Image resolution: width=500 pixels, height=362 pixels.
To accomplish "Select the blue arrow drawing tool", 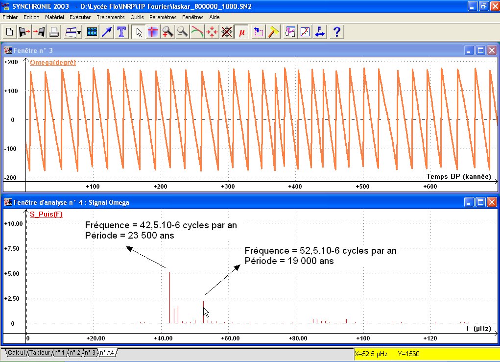I will point(106,32).
